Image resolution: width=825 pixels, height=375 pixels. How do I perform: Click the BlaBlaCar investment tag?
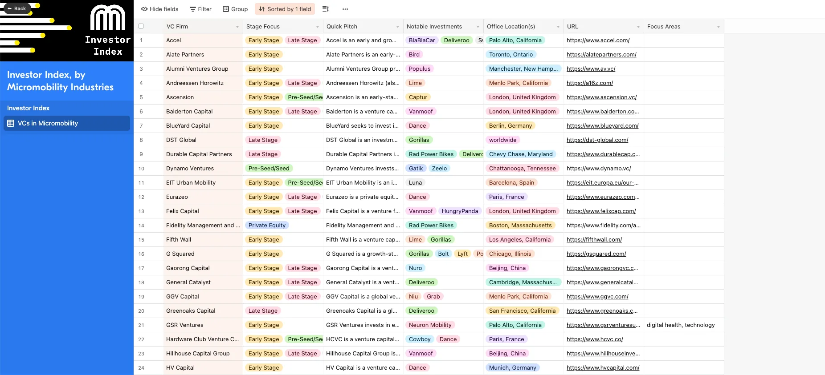pos(422,40)
